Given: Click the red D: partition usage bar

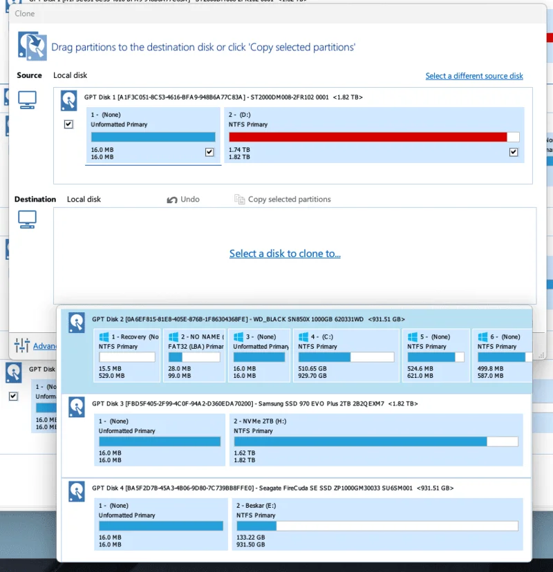Looking at the screenshot, I should [368, 137].
